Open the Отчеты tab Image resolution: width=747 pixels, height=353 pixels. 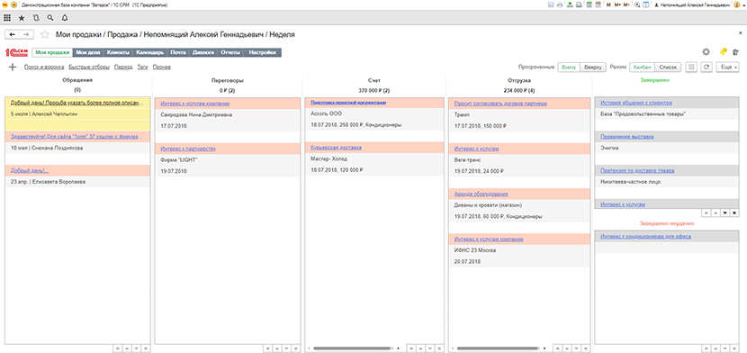pyautogui.click(x=230, y=52)
